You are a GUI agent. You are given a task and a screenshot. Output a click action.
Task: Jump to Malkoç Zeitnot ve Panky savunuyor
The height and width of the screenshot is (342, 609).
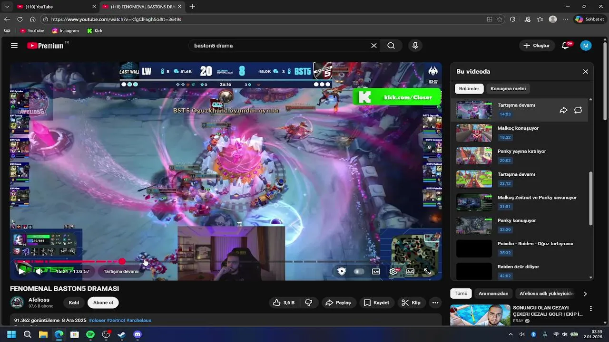519,202
